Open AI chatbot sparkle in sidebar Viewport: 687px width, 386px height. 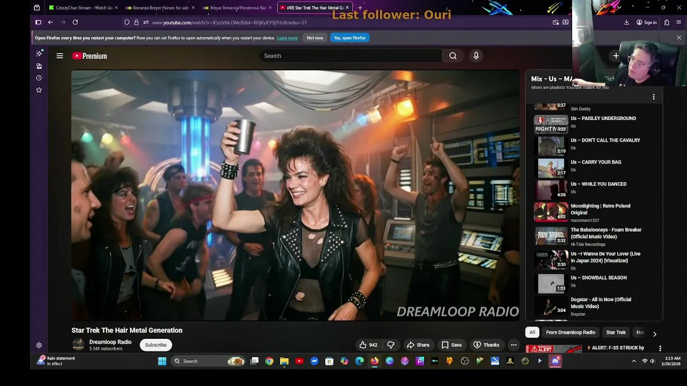tap(39, 54)
